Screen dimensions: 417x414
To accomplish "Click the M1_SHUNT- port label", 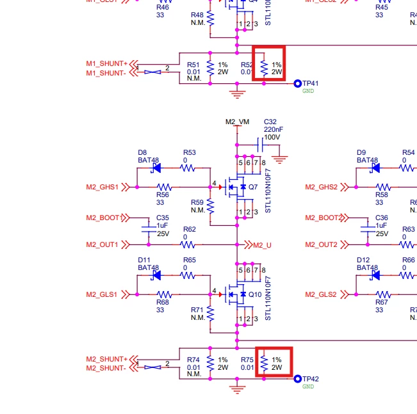I will click(x=106, y=73).
